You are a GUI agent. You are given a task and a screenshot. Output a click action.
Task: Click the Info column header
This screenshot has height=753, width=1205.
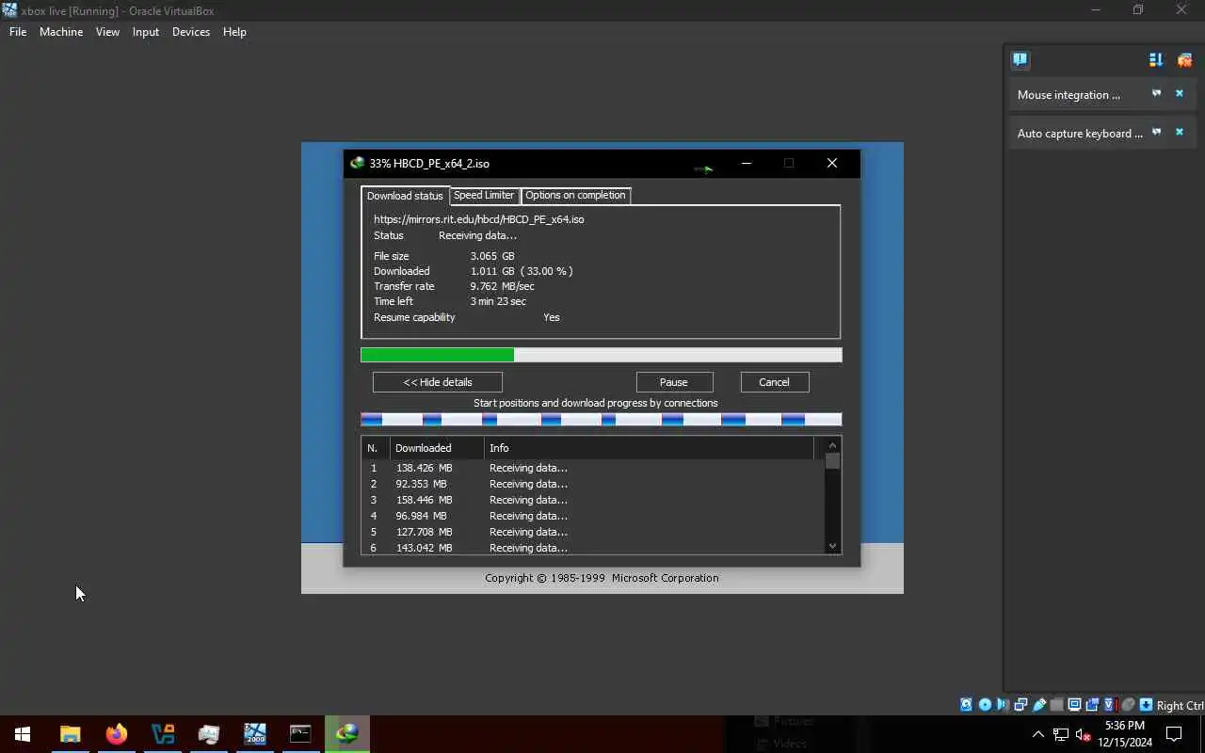pos(650,448)
